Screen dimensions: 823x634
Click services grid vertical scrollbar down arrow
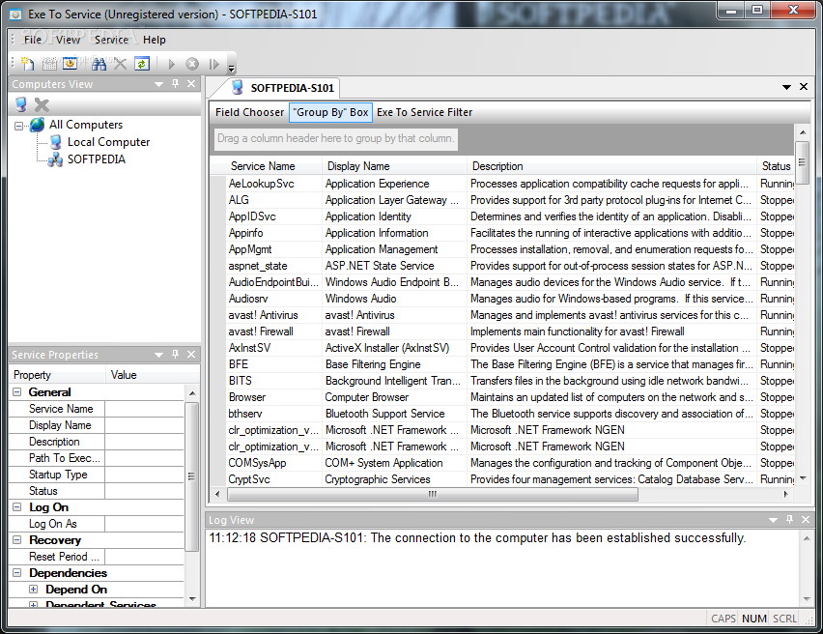[803, 478]
